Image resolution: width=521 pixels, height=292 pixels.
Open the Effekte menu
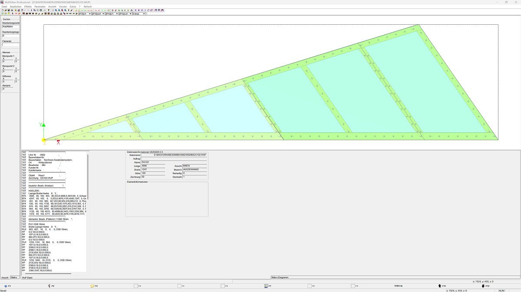click(x=28, y=6)
